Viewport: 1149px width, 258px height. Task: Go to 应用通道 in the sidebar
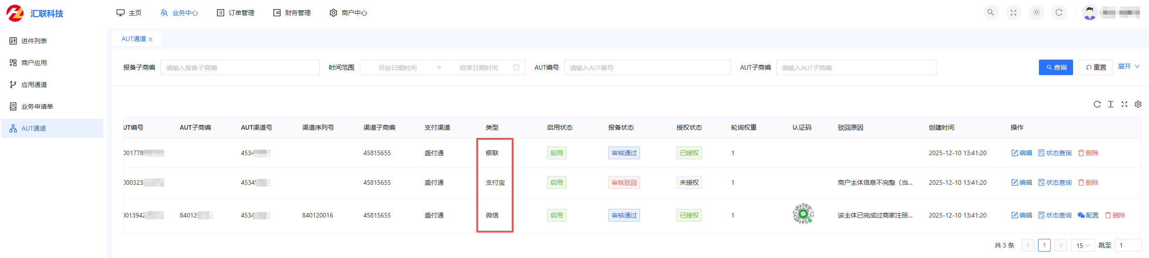click(52, 85)
